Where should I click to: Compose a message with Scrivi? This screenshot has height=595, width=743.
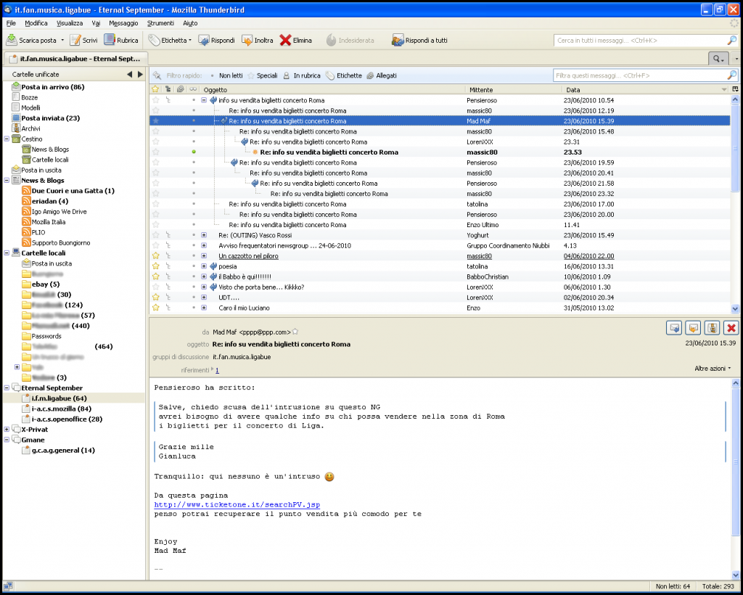[84, 40]
